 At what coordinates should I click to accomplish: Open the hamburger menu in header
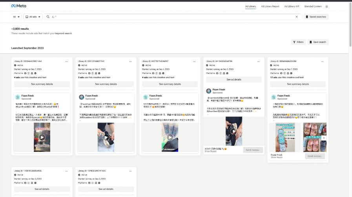tap(326, 7)
